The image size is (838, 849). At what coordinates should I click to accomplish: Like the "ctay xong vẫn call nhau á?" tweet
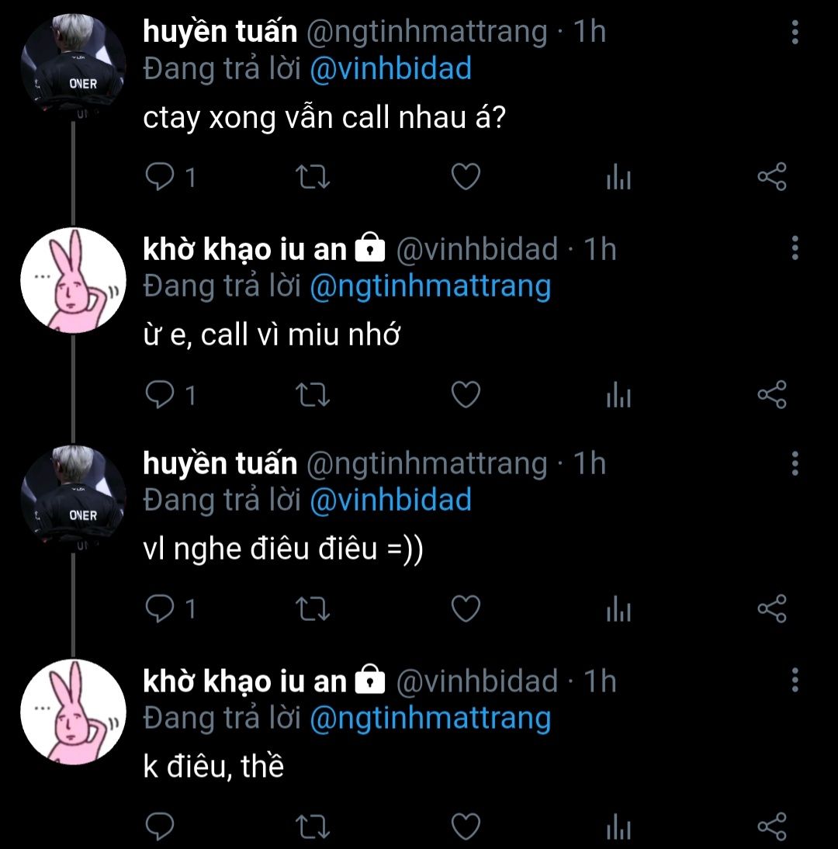pos(466,178)
